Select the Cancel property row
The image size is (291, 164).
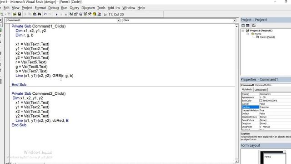point(266,104)
